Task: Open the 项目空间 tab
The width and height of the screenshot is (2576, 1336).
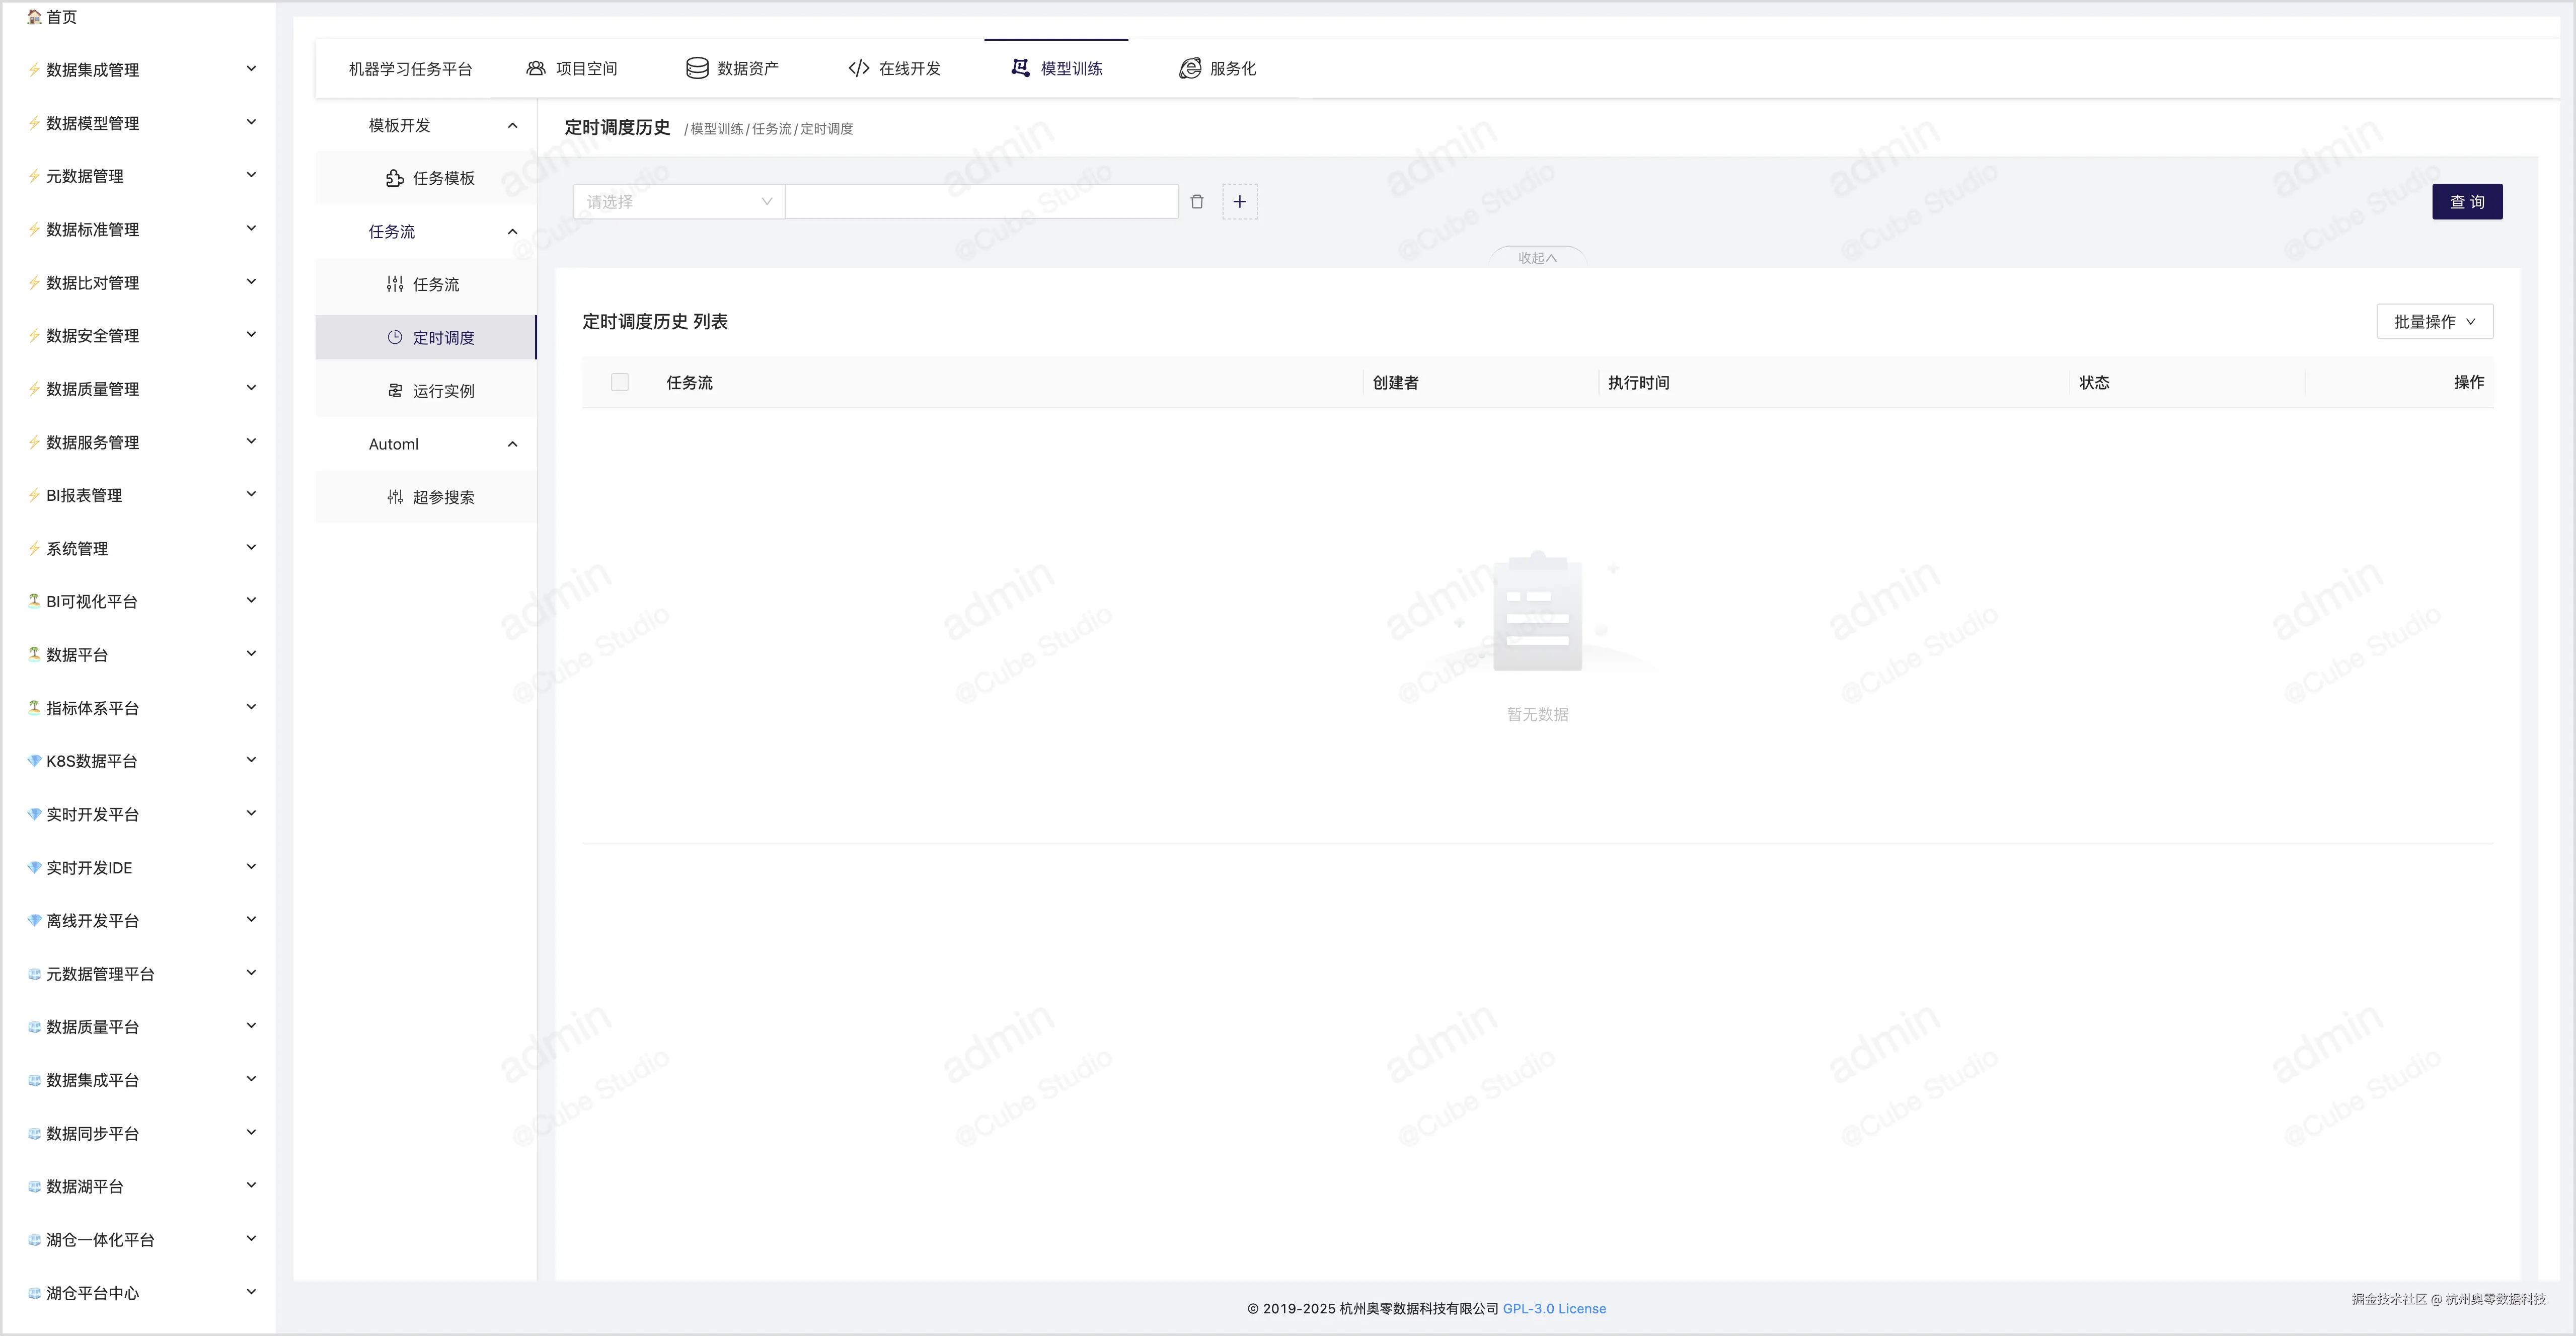Action: point(572,69)
